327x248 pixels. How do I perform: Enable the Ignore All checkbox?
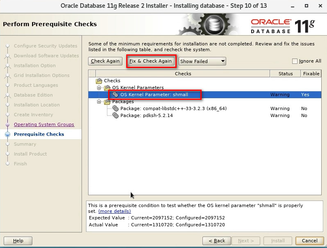pos(295,61)
